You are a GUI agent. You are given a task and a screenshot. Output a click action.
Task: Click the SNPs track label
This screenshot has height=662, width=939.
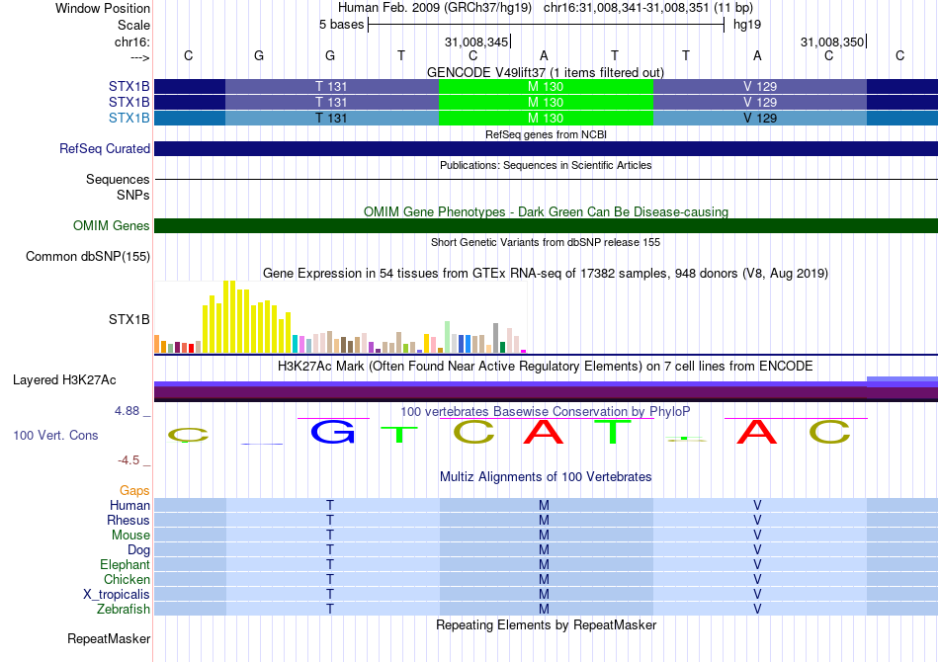133,195
